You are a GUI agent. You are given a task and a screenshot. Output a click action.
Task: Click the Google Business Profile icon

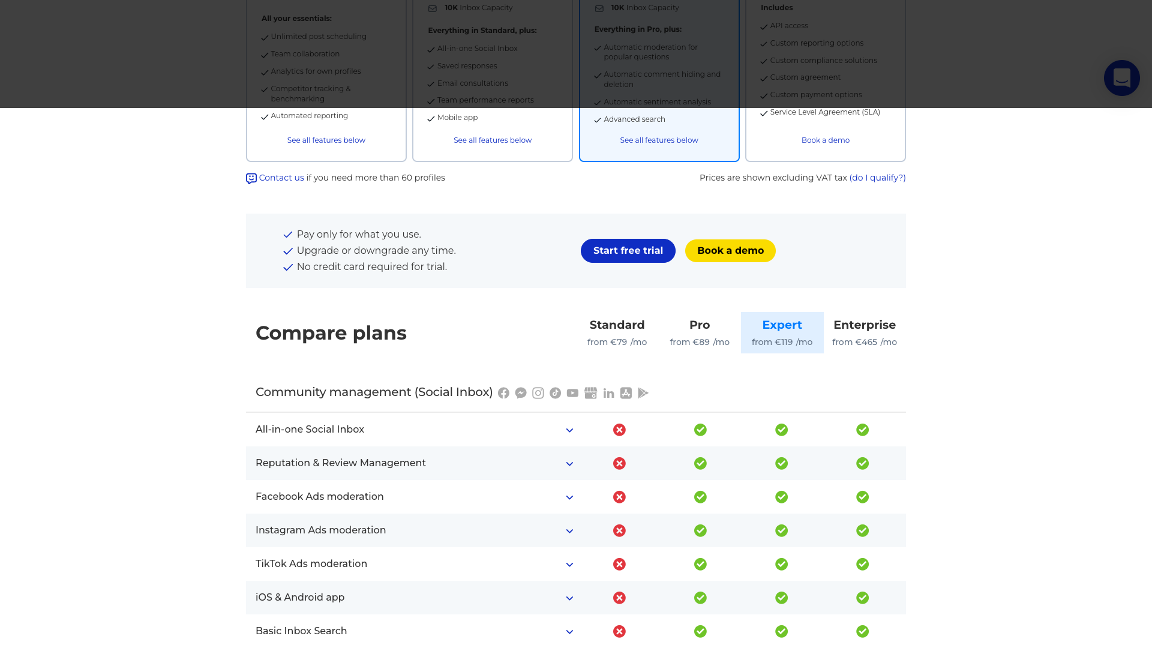coord(590,392)
